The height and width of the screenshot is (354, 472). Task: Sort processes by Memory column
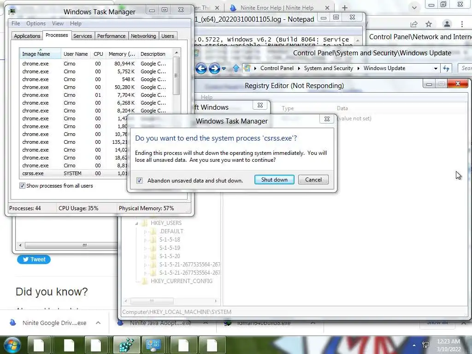(122, 54)
